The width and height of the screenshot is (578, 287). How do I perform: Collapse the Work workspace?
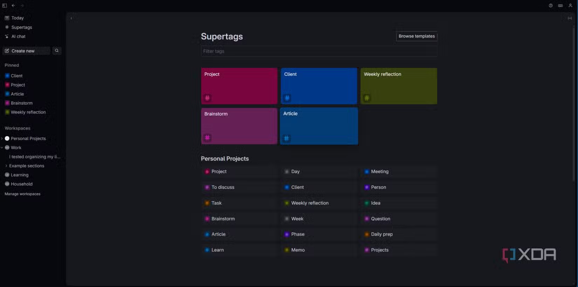2,148
